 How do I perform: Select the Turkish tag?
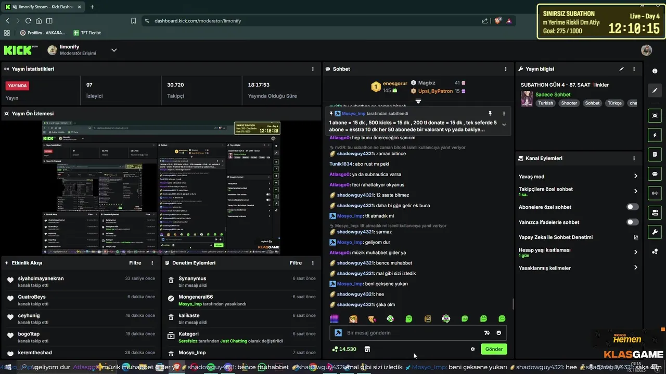(546, 103)
